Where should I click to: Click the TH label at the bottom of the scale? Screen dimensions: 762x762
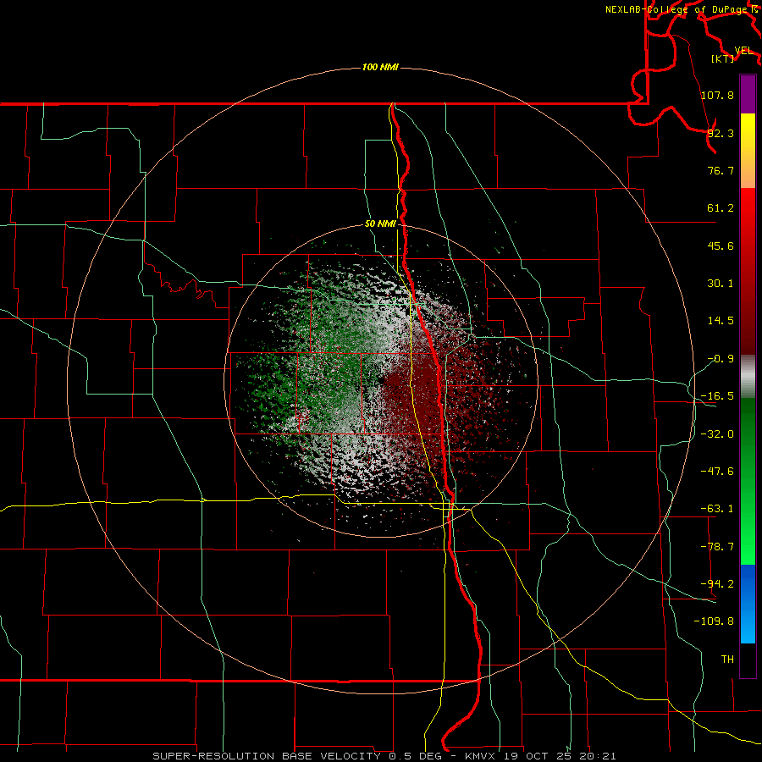(727, 660)
